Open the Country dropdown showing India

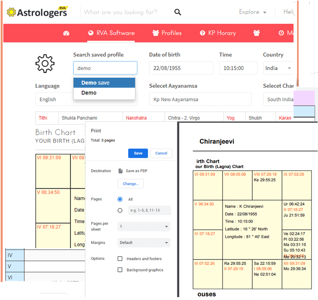(278, 68)
